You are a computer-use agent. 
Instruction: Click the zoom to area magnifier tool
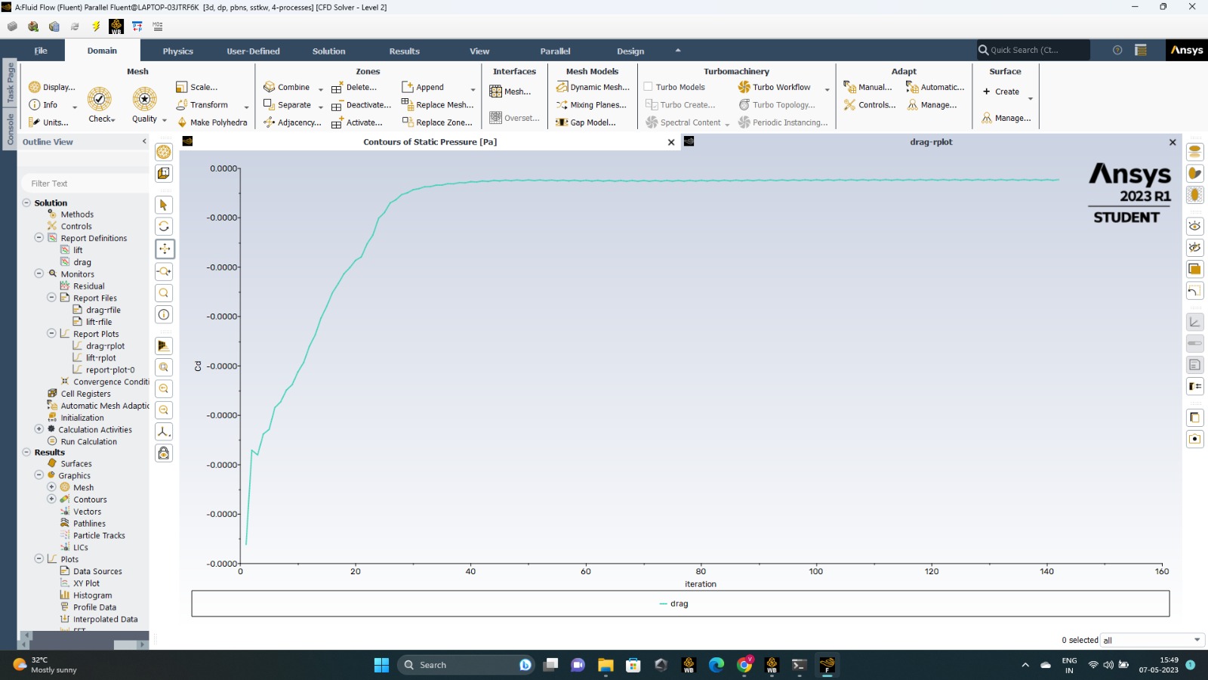pyautogui.click(x=164, y=293)
